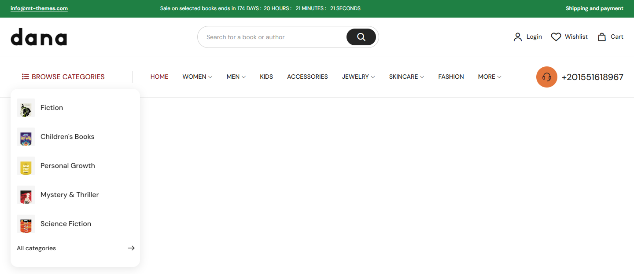Image resolution: width=634 pixels, height=274 pixels.
Task: Toggle the Browse Categories label
Action: point(68,77)
